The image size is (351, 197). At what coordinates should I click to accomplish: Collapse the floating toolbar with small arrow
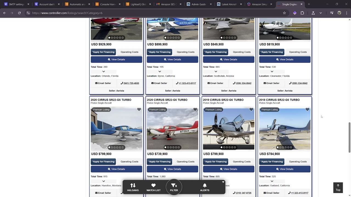pos(223,182)
